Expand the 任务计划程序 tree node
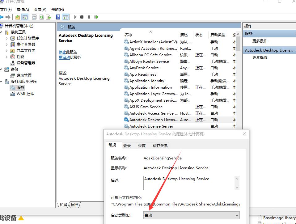 click(7, 38)
